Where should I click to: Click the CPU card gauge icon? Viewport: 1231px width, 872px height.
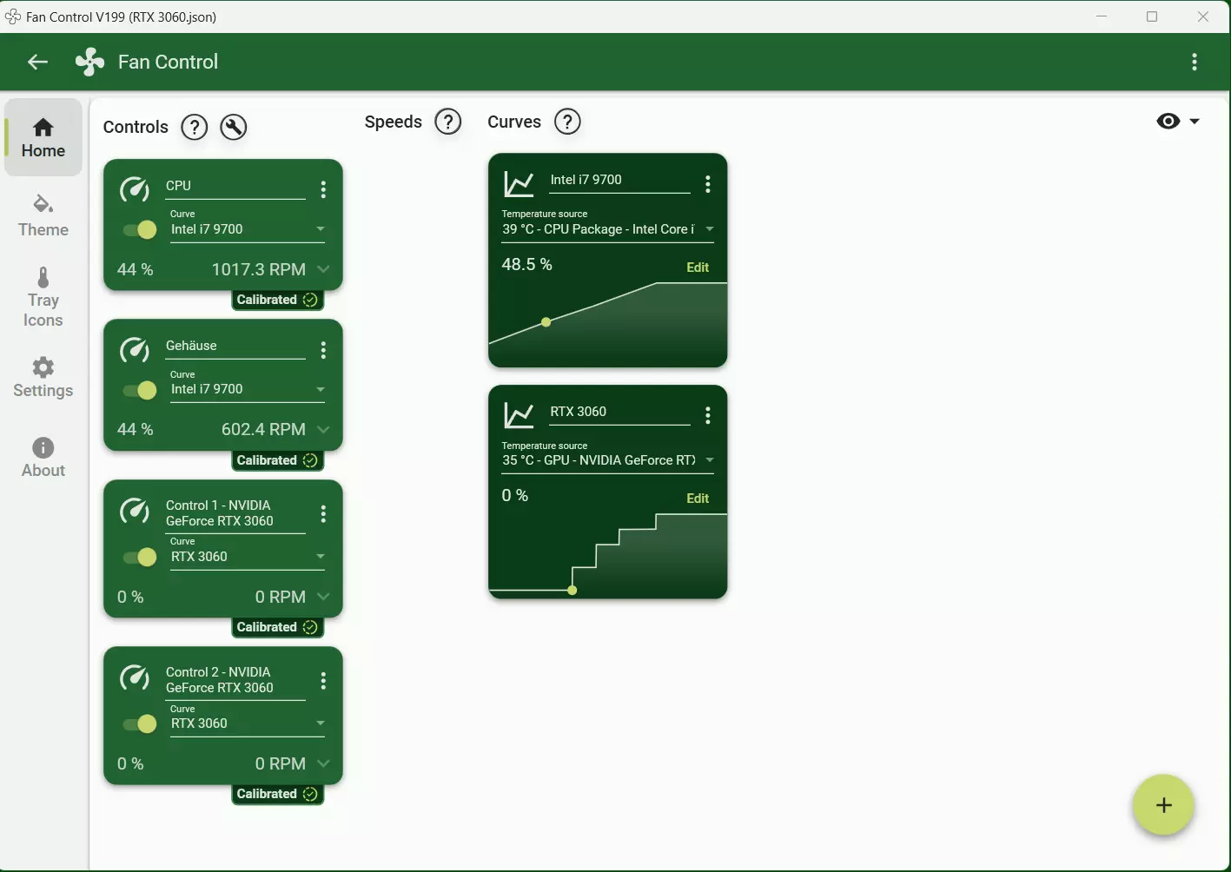tap(134, 188)
